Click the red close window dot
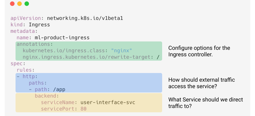255x116 pixels. pyautogui.click(x=12, y=4)
